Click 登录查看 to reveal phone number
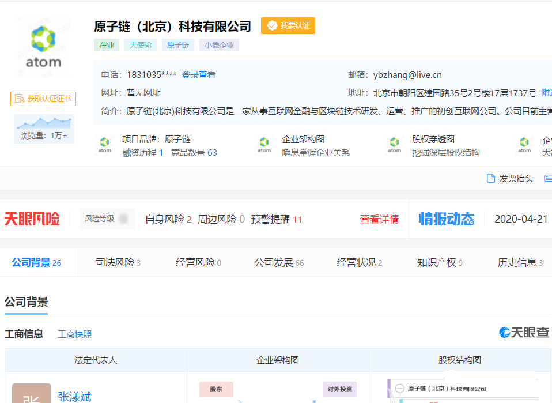Screen dimensions: 552x403 tap(198, 75)
